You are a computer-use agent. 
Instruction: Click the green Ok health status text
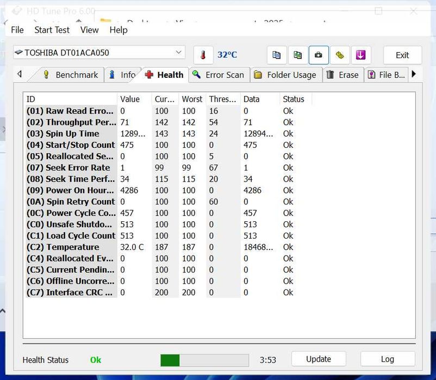pos(96,360)
